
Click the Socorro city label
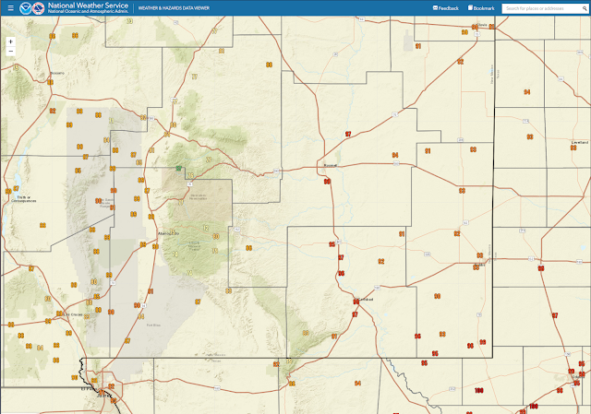[x=57, y=73]
